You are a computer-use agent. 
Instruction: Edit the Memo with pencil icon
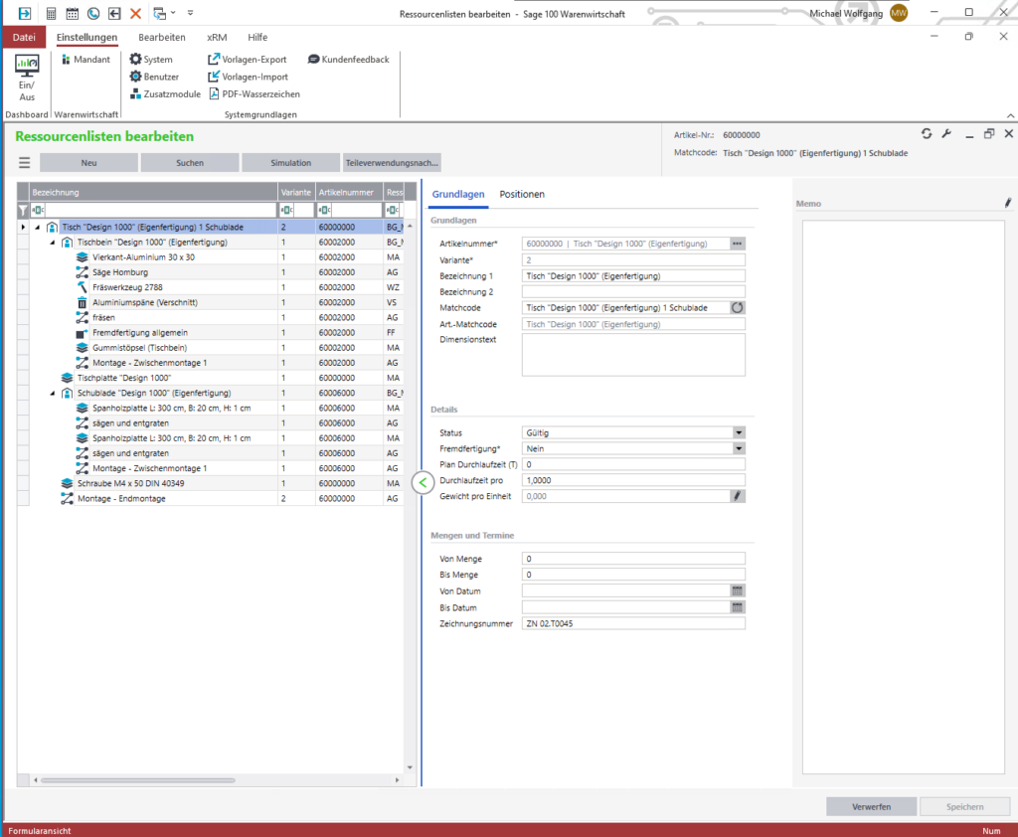(x=1008, y=203)
